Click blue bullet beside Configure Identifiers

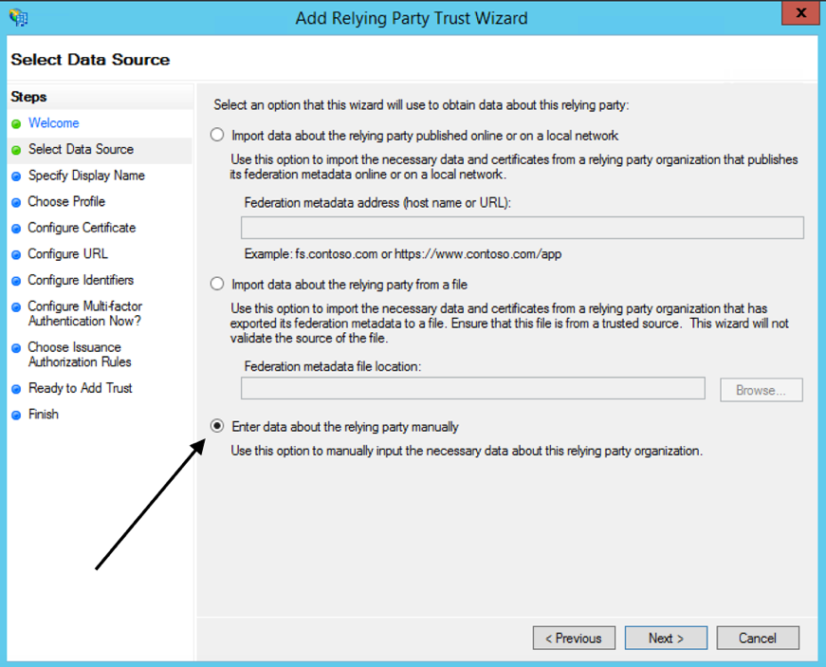pos(16,281)
